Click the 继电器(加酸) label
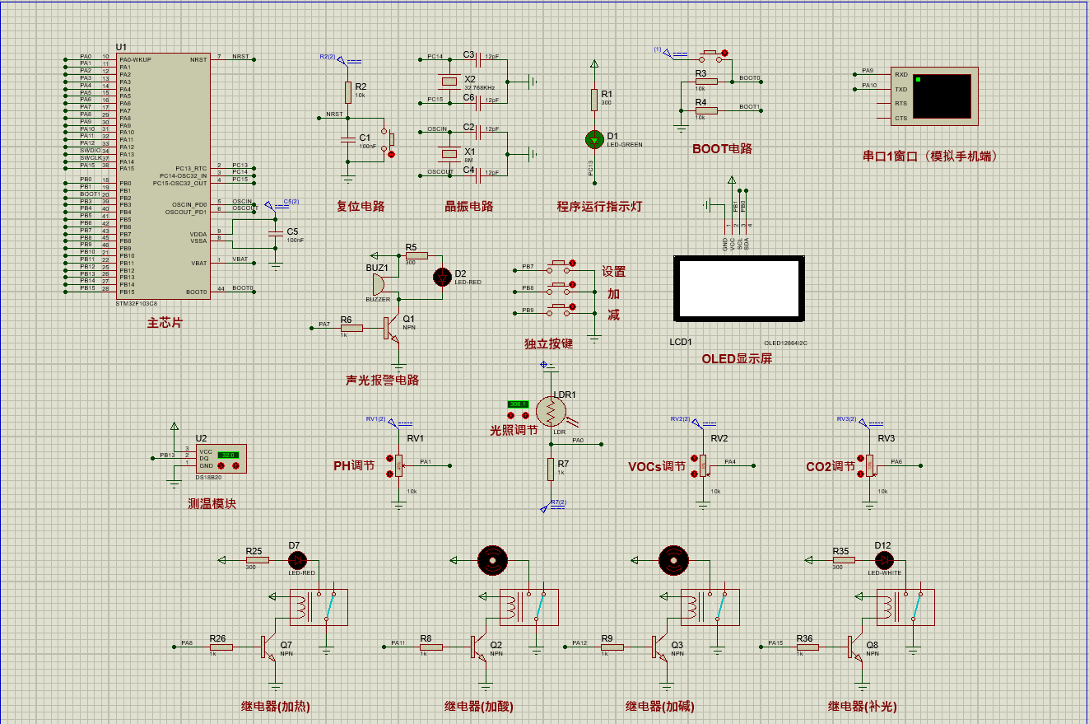Image resolution: width=1089 pixels, height=724 pixels. click(x=479, y=706)
